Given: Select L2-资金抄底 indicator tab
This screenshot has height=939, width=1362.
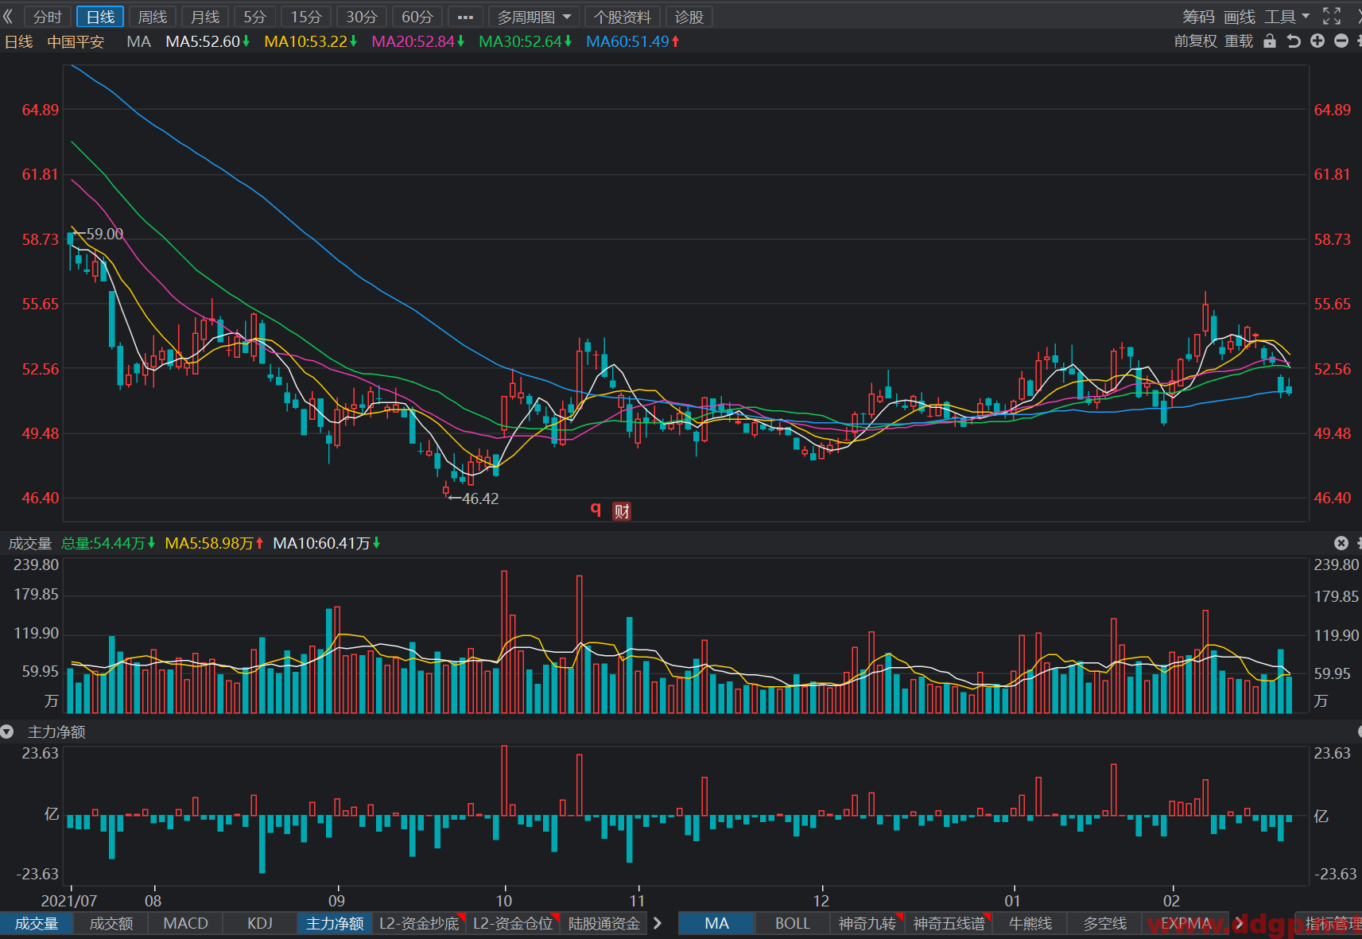Looking at the screenshot, I should coord(419,923).
